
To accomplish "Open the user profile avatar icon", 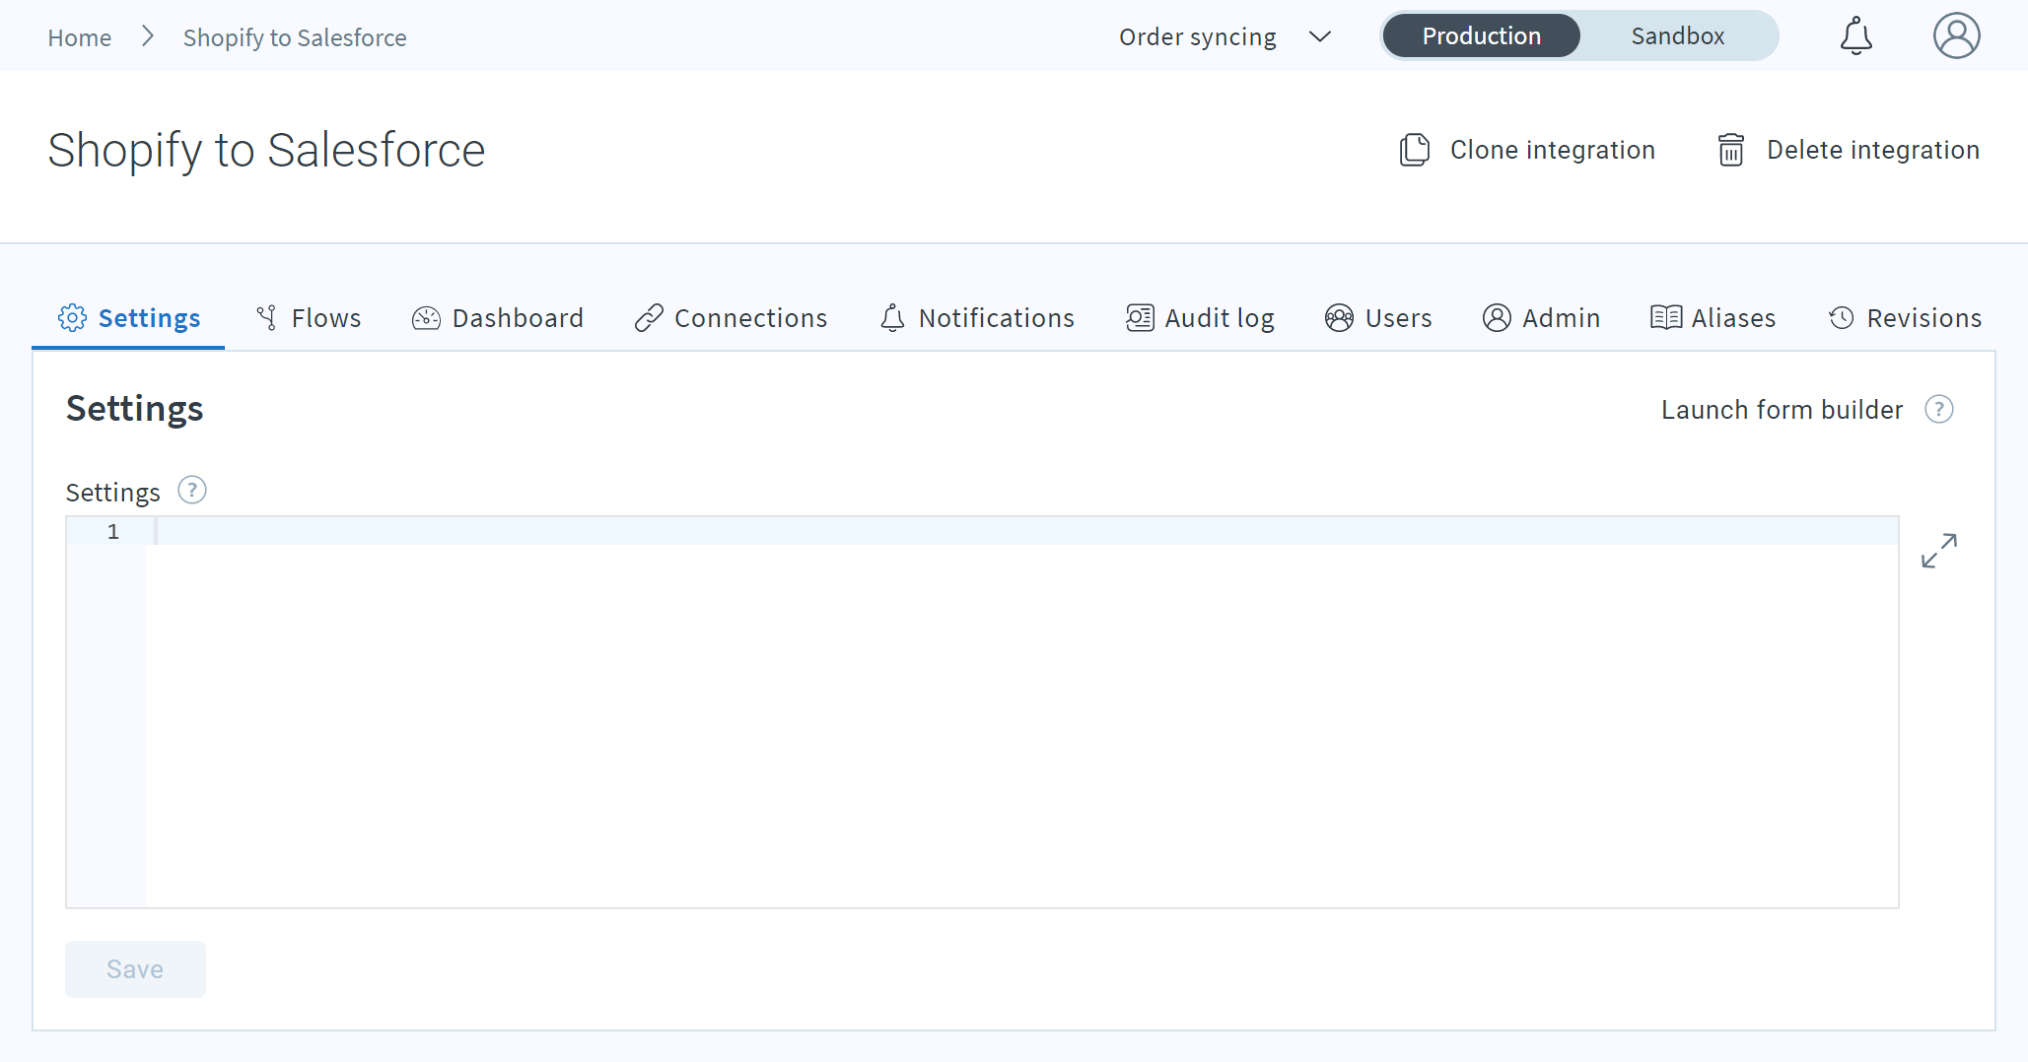I will [x=1956, y=35].
